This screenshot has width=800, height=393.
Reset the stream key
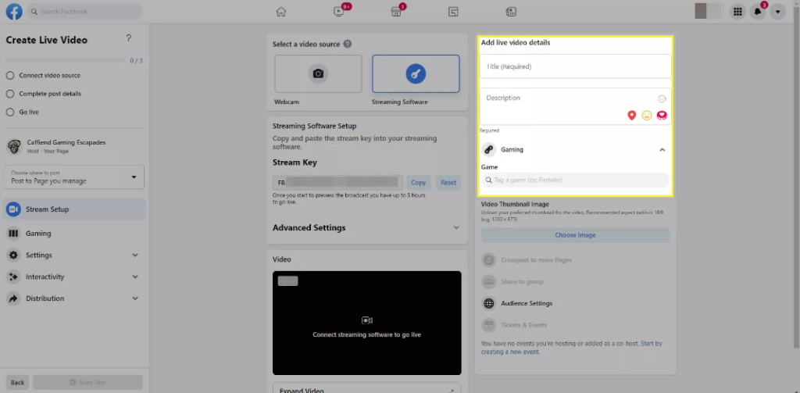[448, 182]
